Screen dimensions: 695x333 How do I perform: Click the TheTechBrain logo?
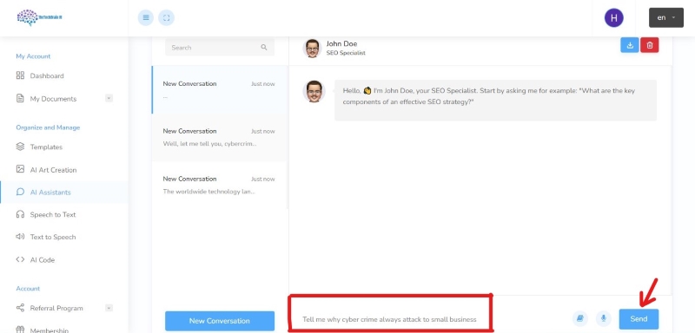click(39, 17)
